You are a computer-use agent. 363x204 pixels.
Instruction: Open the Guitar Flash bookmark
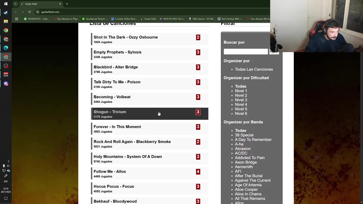[148, 19]
